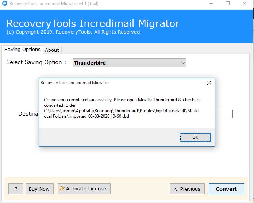Viewport: 254px width, 203px height.
Task: Select the Saving Options tab
Action: click(22, 49)
